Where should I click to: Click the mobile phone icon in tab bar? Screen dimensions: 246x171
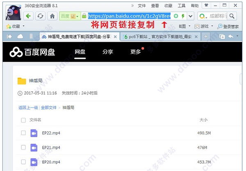(31, 36)
